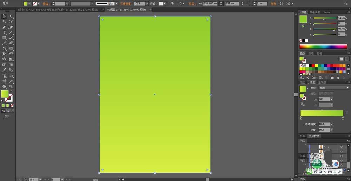Open the 画笔 brushes tab
This screenshot has height=181, width=351.
[x=311, y=53]
